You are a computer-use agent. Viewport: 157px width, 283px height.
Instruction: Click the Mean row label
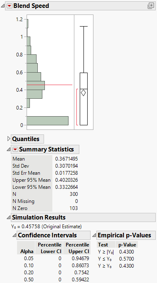point(19,159)
